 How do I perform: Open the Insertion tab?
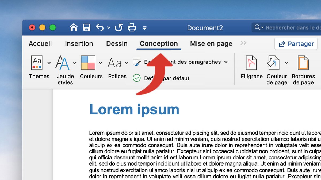pos(79,43)
